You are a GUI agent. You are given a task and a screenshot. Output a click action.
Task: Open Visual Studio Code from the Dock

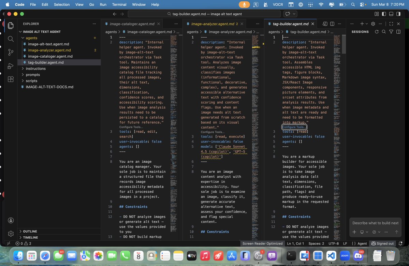[x=331, y=256]
